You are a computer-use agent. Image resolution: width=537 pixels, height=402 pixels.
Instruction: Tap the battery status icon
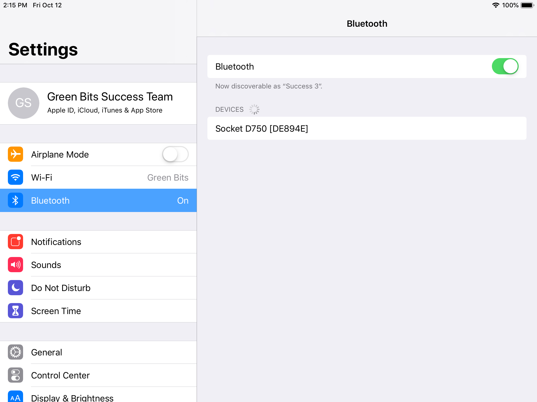tap(527, 5)
